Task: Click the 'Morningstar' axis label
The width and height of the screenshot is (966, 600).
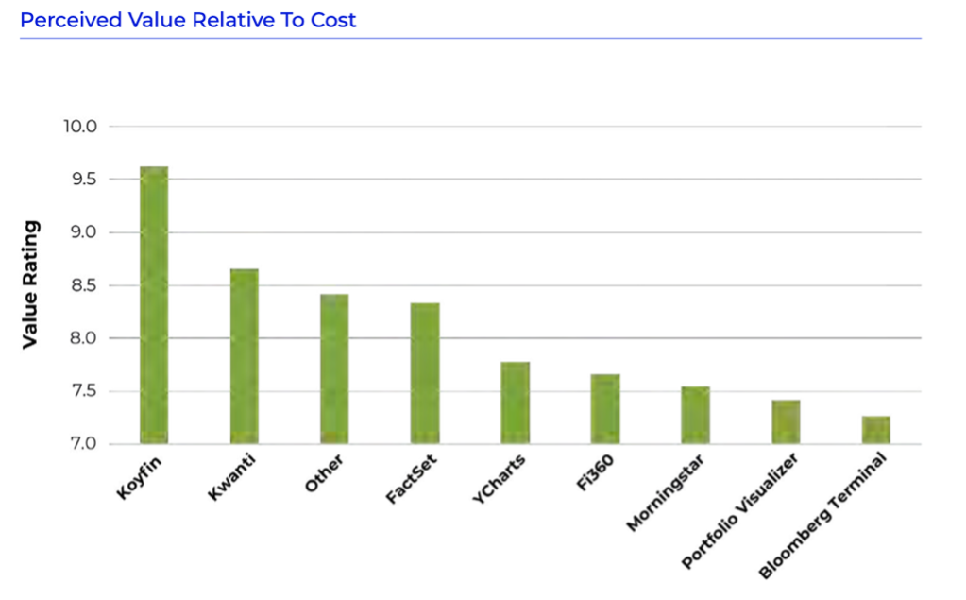Action: point(666,493)
